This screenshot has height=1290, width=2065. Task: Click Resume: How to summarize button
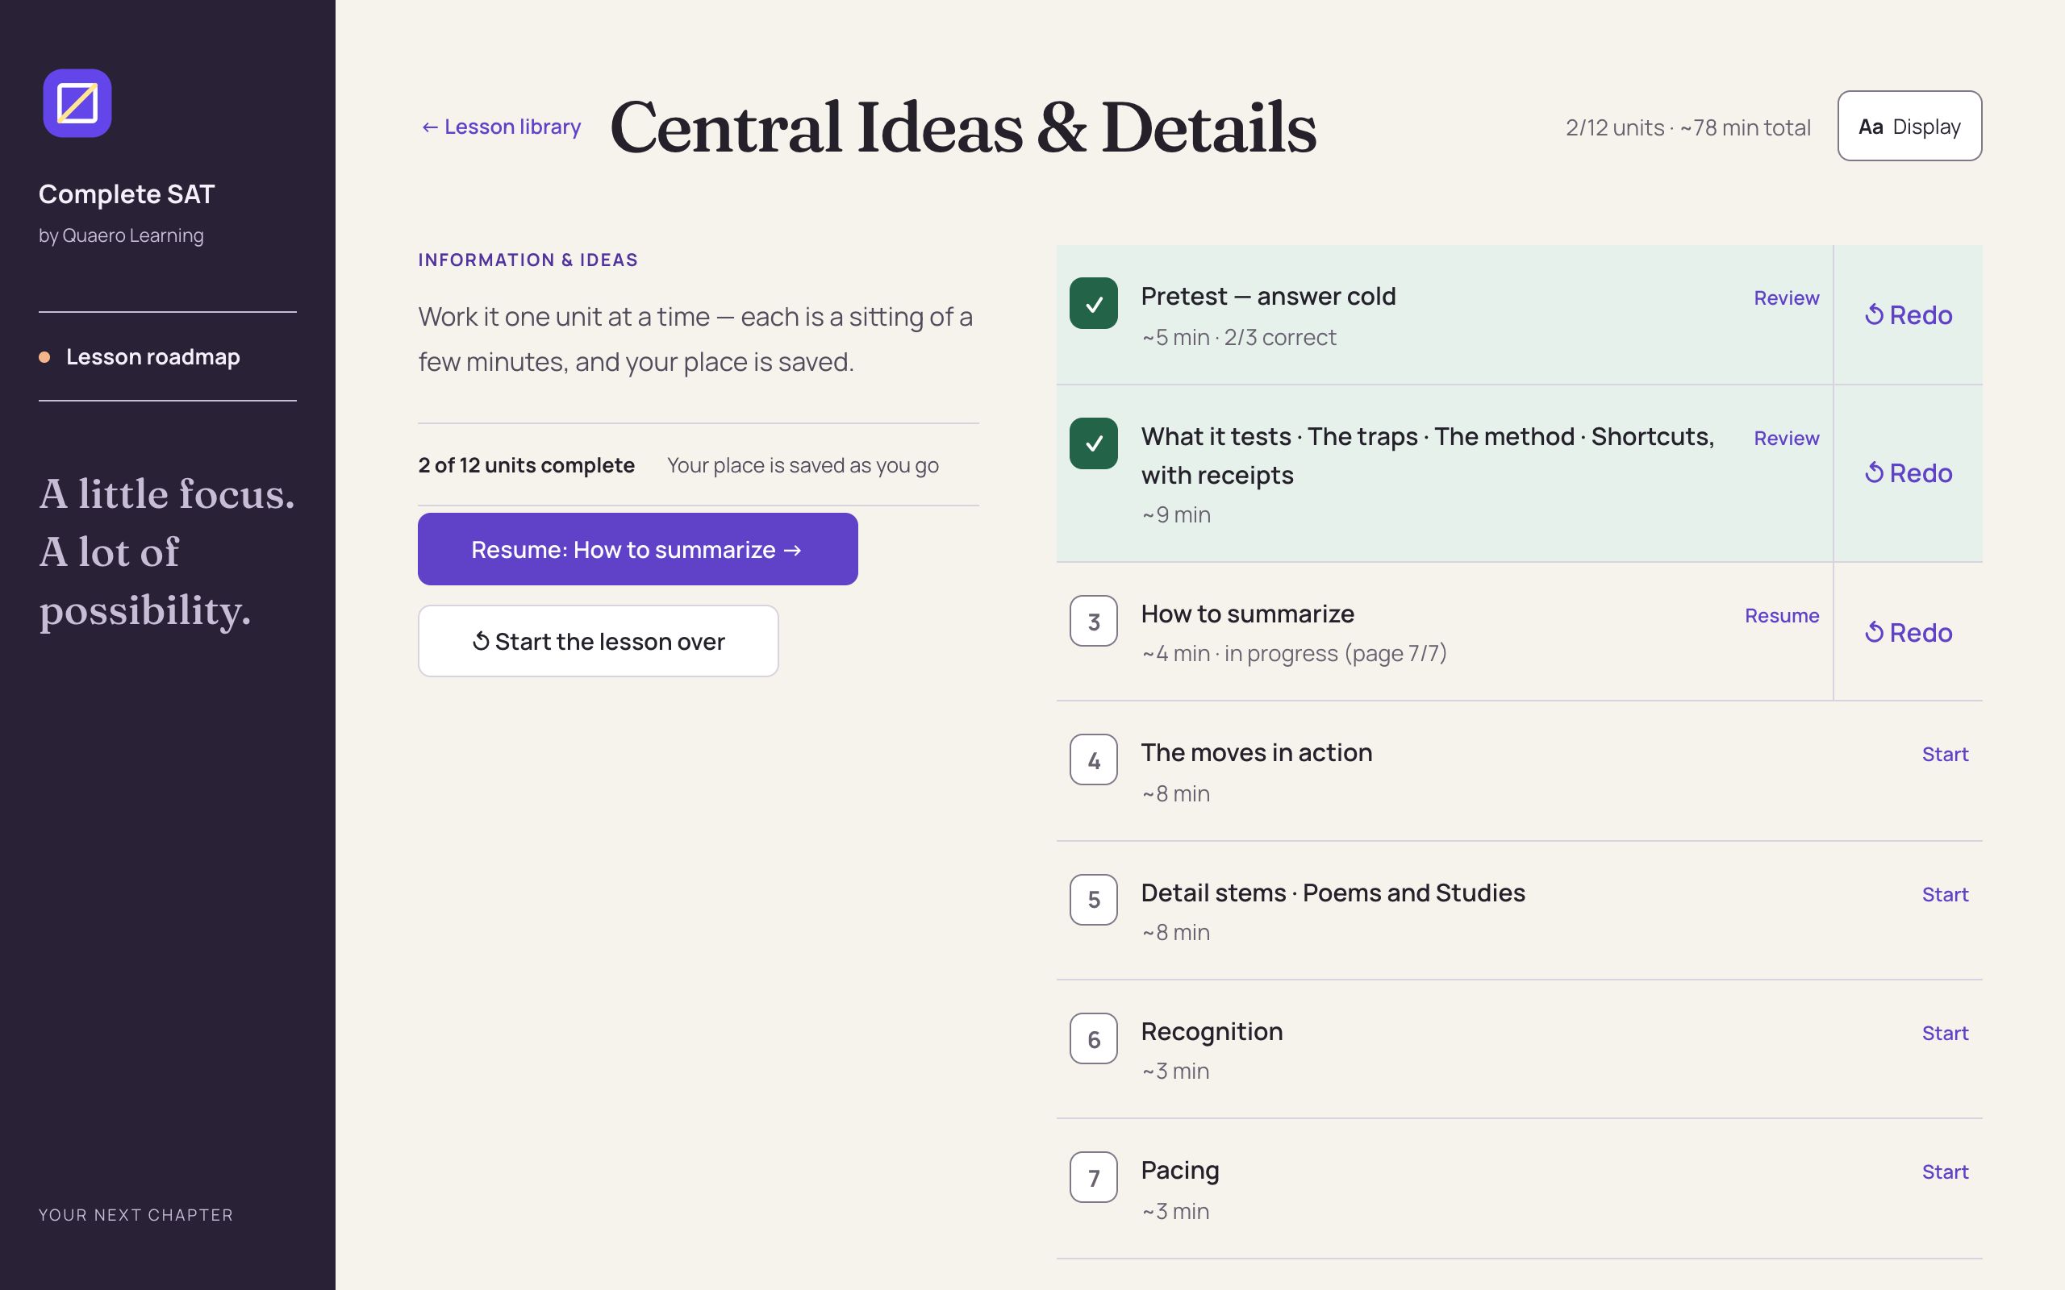pyautogui.click(x=637, y=549)
